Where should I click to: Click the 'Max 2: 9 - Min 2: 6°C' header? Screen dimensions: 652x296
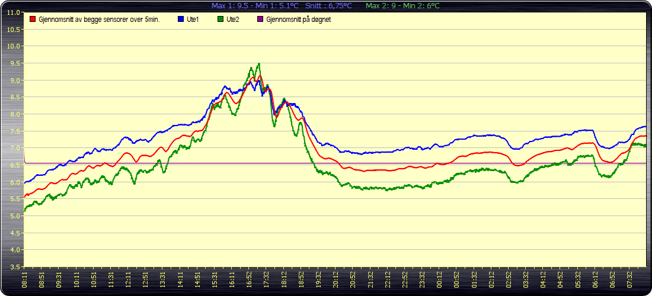click(402, 5)
